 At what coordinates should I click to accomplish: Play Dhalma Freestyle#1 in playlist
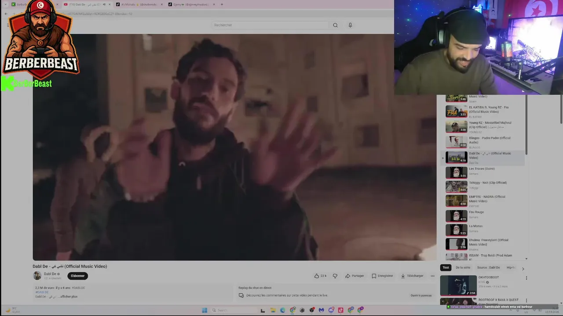point(483,244)
